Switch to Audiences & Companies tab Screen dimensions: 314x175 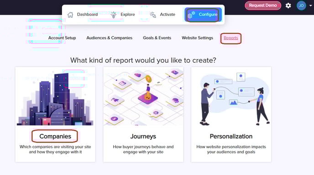[x=110, y=38]
